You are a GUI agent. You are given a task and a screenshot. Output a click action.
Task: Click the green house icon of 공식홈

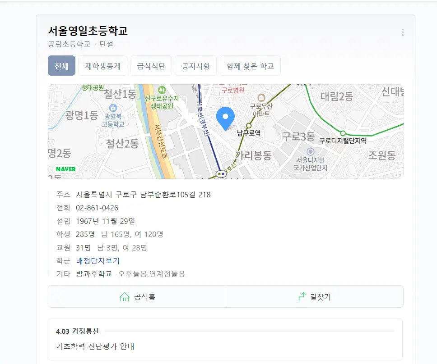tap(125, 297)
